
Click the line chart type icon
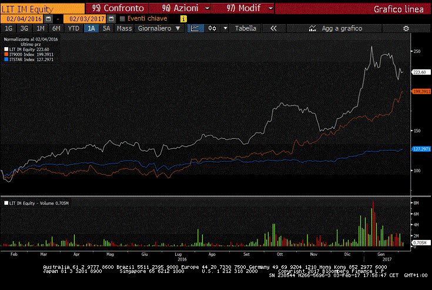[x=195, y=28]
